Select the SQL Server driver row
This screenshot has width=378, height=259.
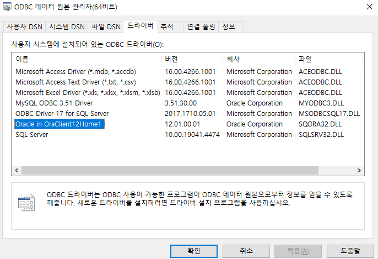32,135
